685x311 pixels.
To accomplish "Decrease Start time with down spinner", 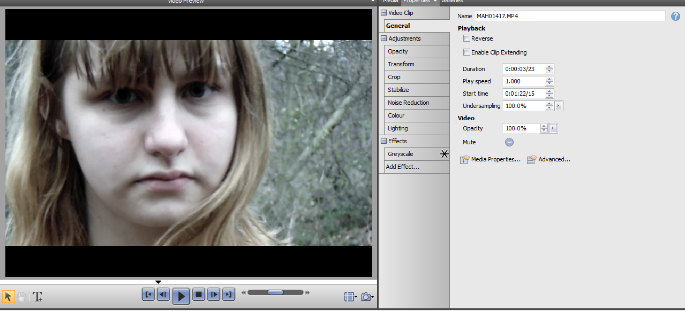I will tap(549, 96).
